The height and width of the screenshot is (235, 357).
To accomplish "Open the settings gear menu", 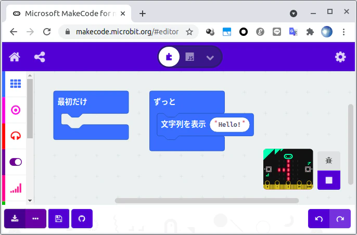I will 340,57.
